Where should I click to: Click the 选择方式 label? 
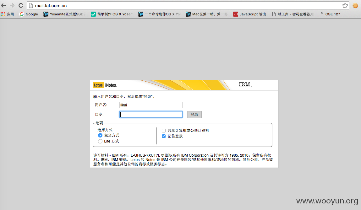coord(105,130)
